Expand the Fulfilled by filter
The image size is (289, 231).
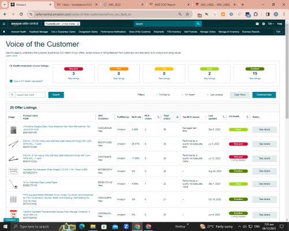click(x=163, y=95)
